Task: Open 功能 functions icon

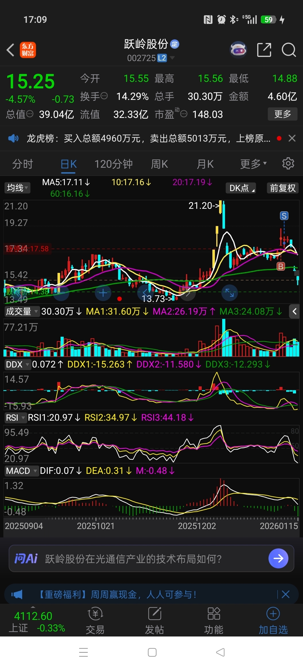Action: click(x=214, y=621)
